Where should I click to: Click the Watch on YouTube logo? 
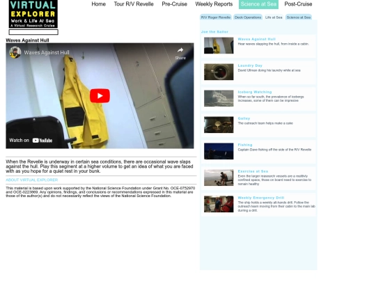42,141
